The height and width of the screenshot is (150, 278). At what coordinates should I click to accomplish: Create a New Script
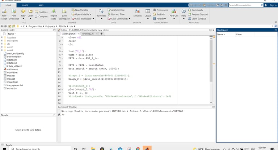4,14
